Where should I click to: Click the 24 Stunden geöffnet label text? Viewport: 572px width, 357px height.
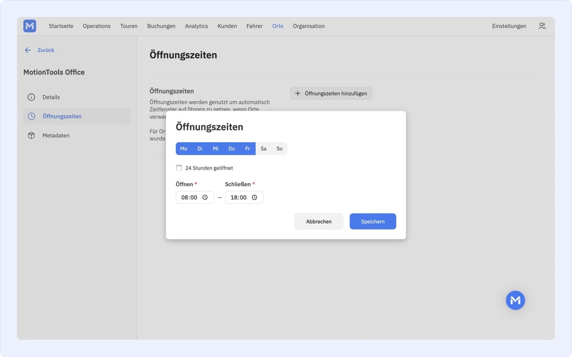pyautogui.click(x=209, y=168)
